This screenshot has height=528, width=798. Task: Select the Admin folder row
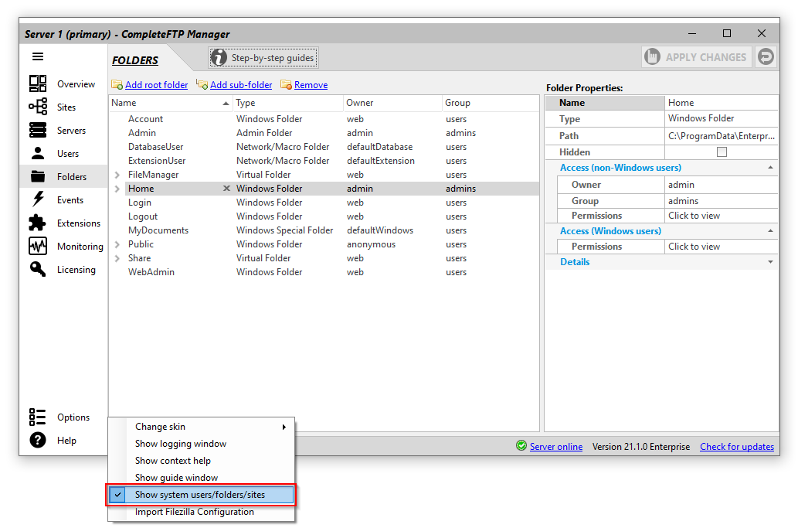(324, 133)
